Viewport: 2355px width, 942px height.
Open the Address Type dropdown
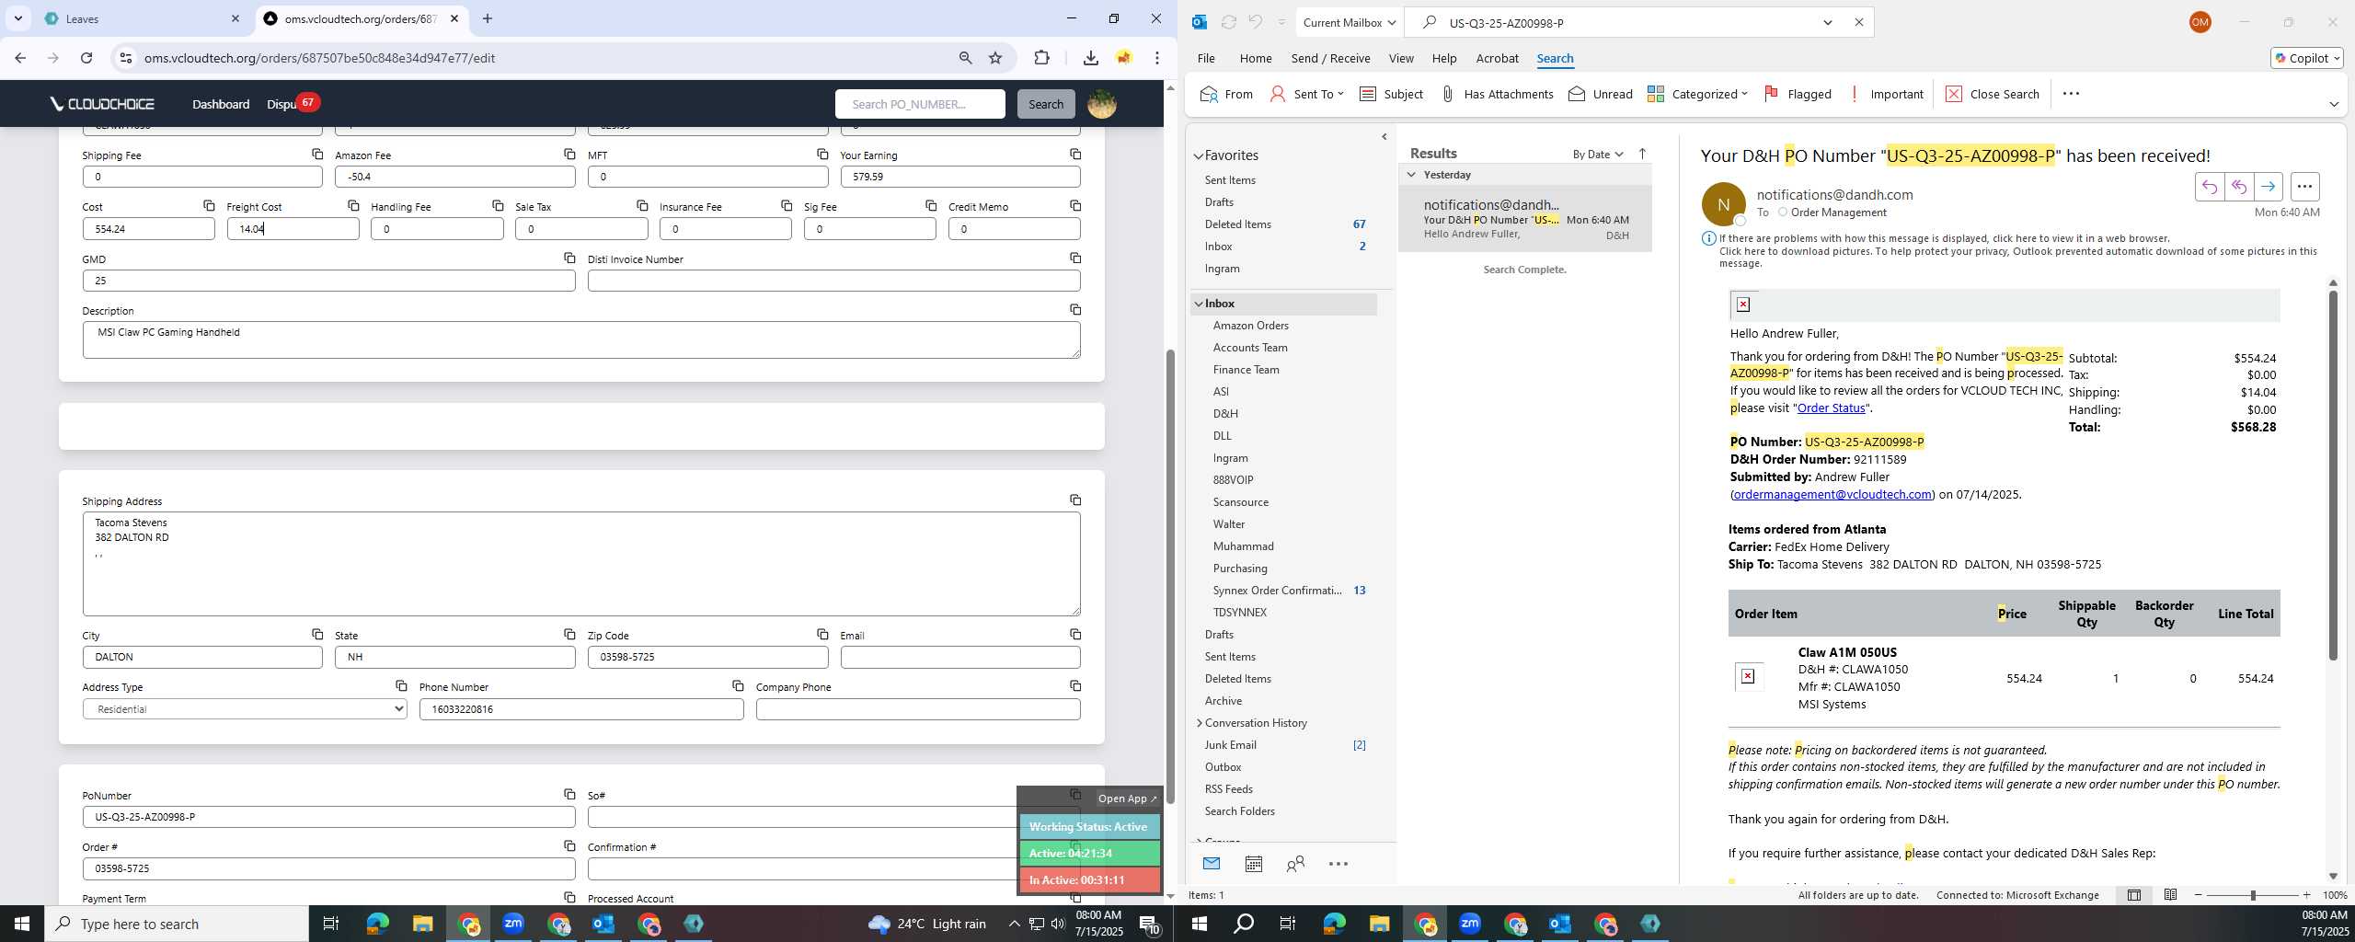pos(244,708)
